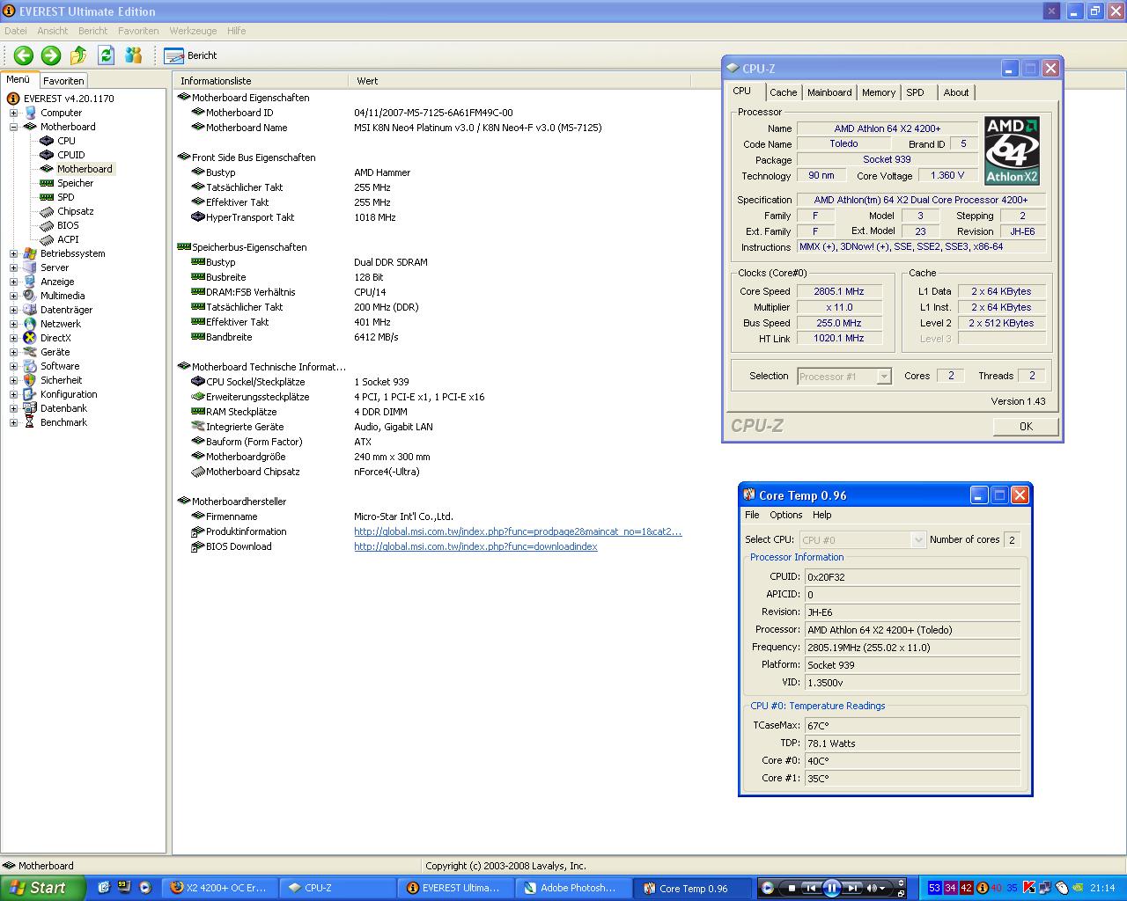Click the Software icon in tree
Screen dimensions: 1127x901
tap(30, 366)
